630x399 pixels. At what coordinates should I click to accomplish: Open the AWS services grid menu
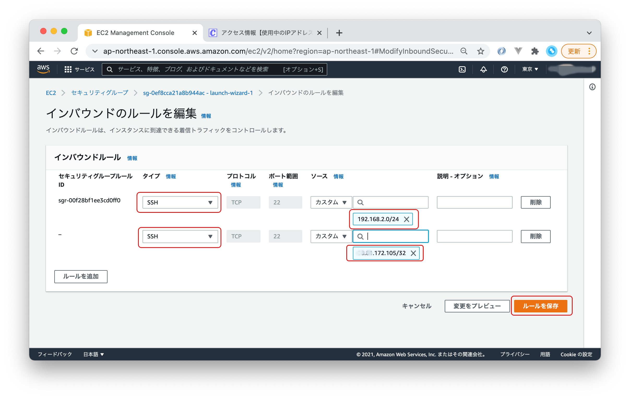(68, 69)
